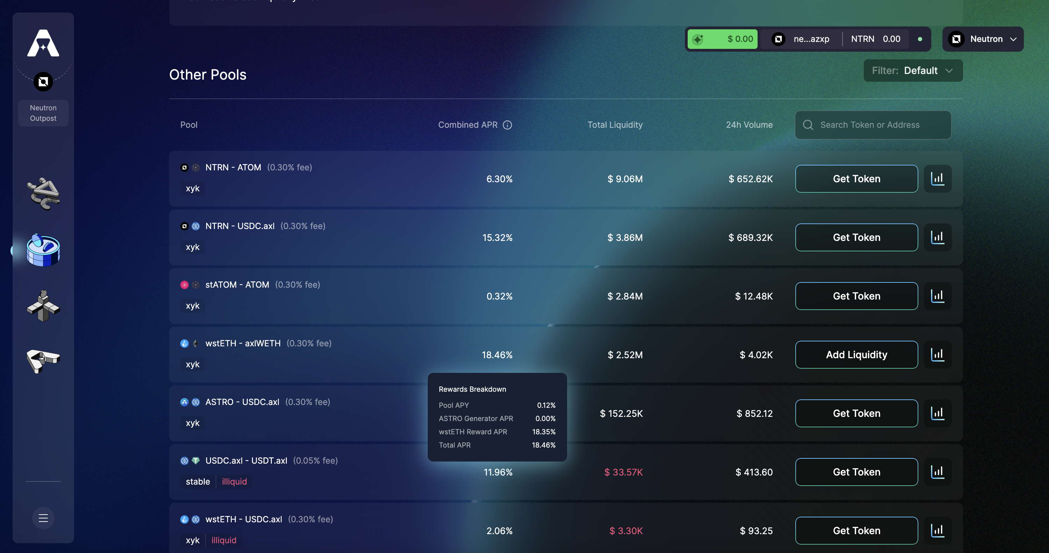Image resolution: width=1049 pixels, height=553 pixels.
Task: Click the Combined APR info icon
Action: pyautogui.click(x=507, y=125)
